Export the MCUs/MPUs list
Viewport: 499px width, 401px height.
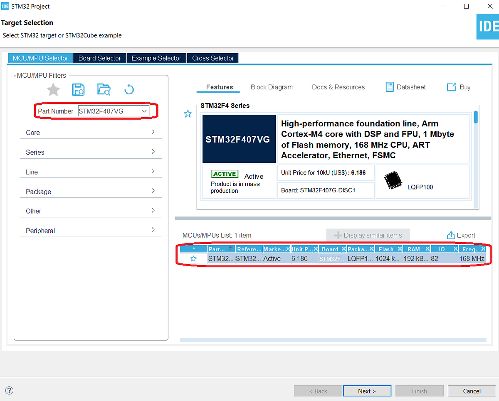pyautogui.click(x=461, y=235)
